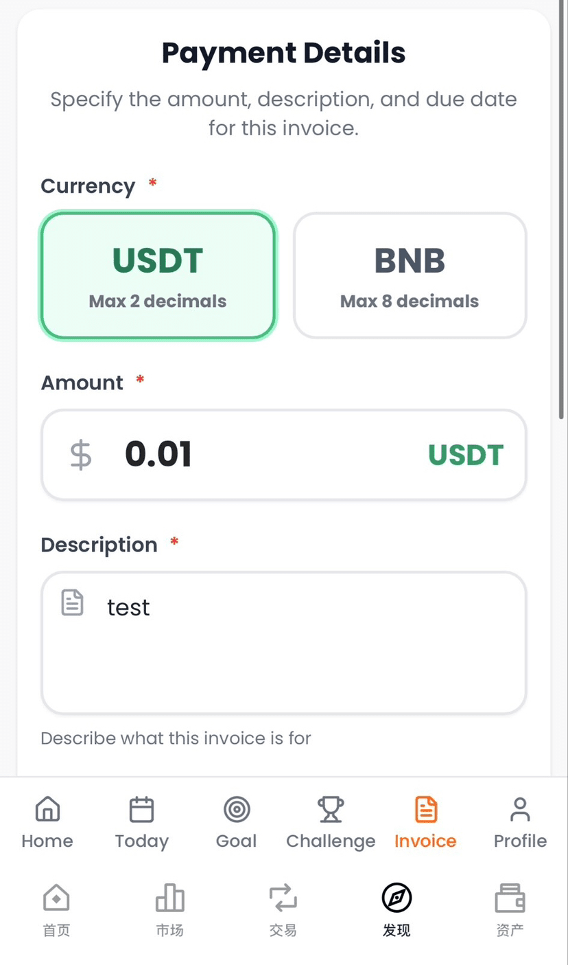Open the 交易 swap arrows icon

pos(283,898)
